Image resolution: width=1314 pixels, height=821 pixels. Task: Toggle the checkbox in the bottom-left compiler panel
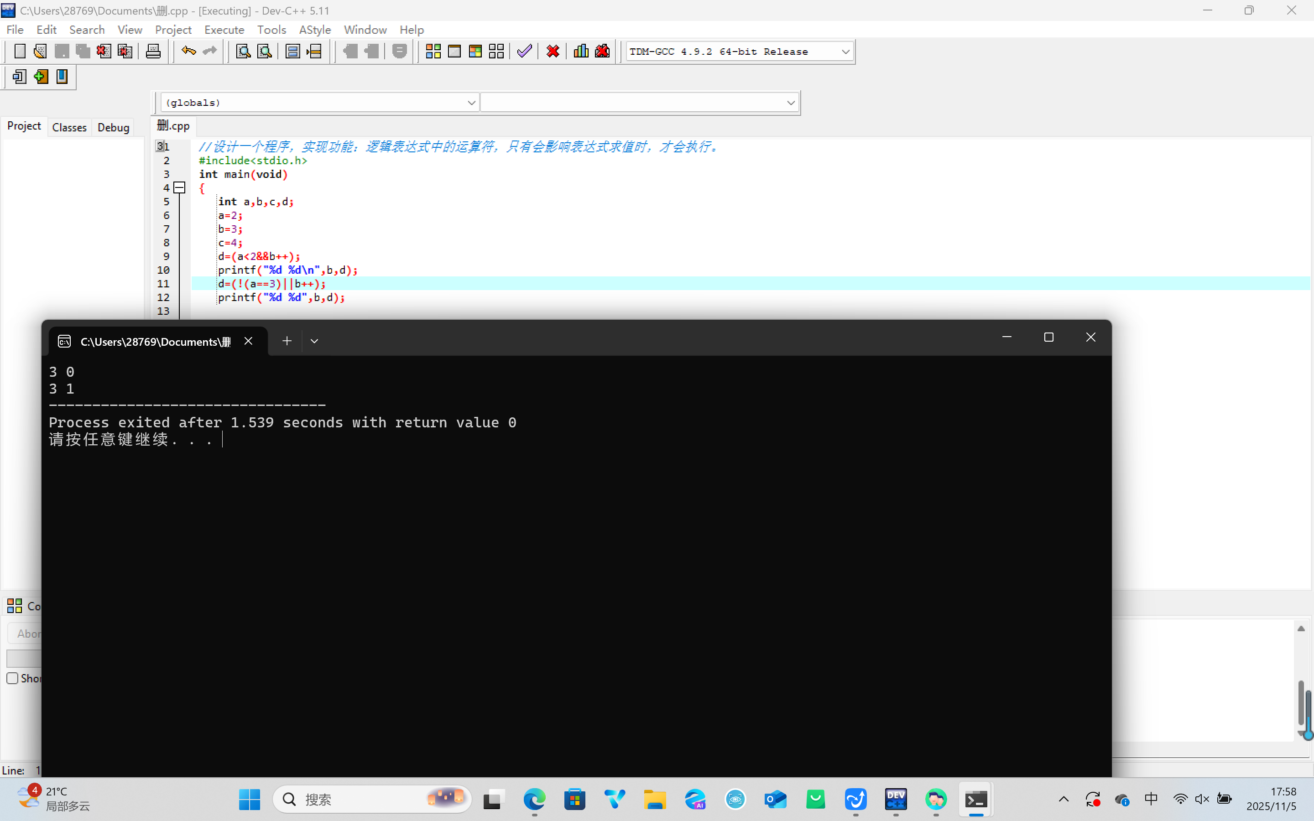click(x=12, y=678)
